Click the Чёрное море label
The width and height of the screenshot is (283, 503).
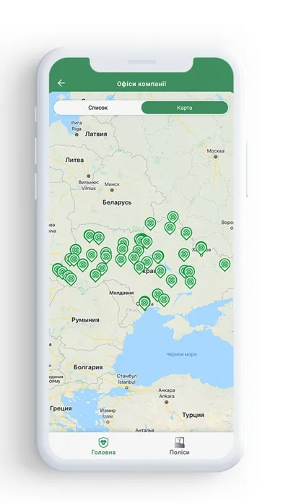tap(181, 354)
